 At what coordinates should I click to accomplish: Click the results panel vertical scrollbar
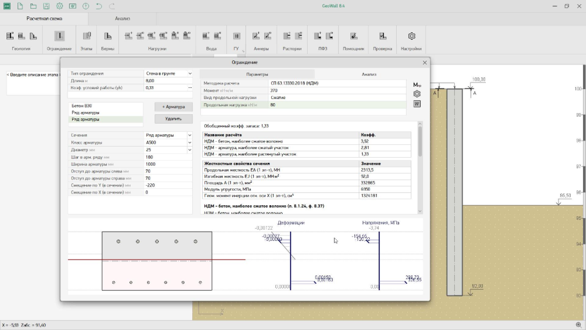pos(419,141)
